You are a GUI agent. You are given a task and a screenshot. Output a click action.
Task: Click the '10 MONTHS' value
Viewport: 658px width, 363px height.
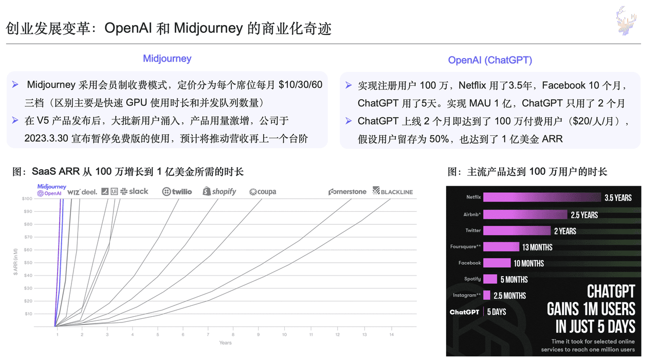tap(528, 263)
